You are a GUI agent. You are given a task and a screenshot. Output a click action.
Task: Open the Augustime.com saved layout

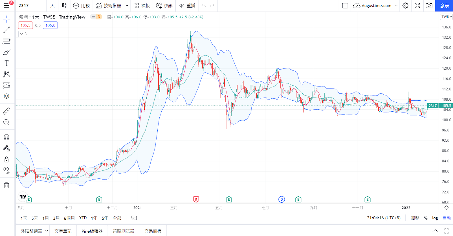point(373,6)
